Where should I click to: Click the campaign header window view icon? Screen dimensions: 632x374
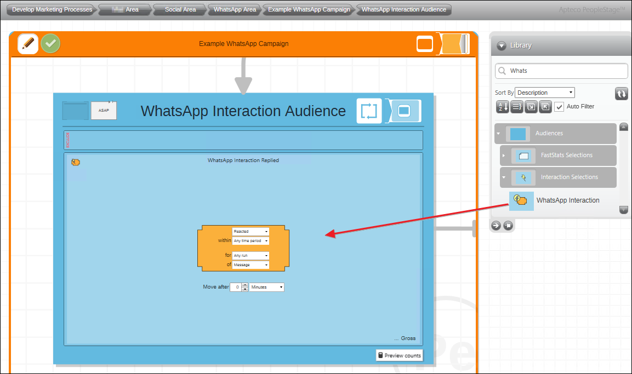tap(425, 44)
